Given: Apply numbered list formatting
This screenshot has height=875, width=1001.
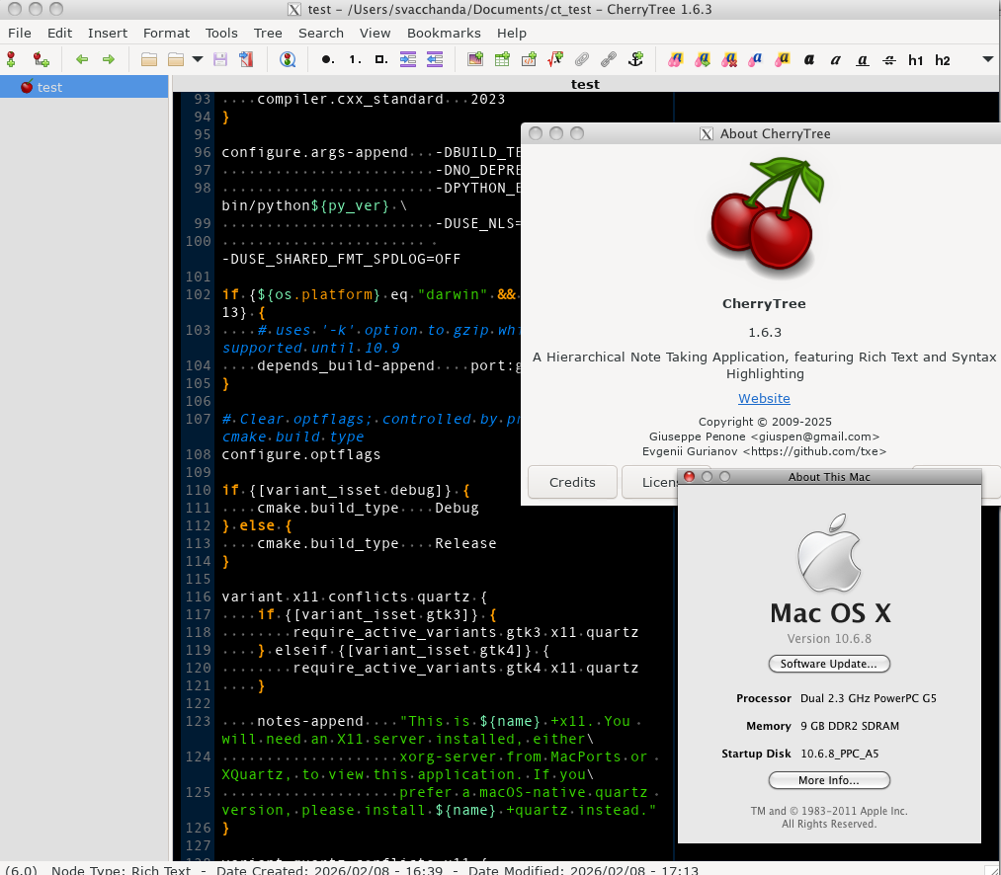Looking at the screenshot, I should click(355, 59).
